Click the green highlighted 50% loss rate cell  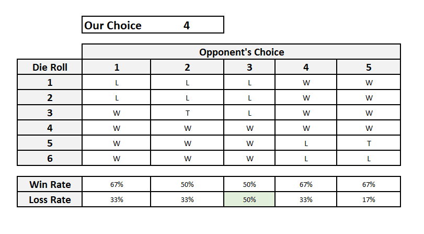coord(249,199)
